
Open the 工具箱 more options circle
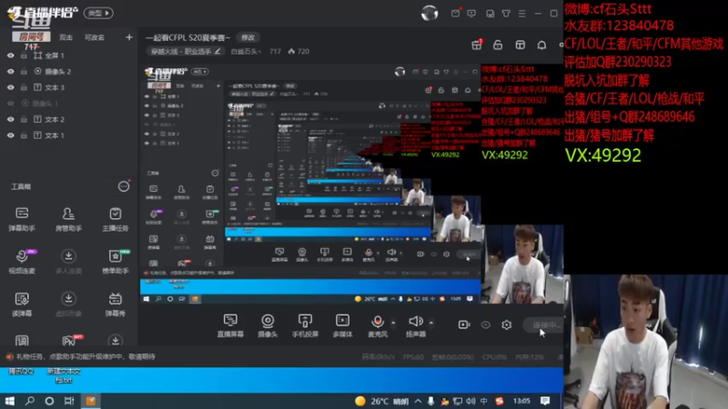pyautogui.click(x=124, y=186)
